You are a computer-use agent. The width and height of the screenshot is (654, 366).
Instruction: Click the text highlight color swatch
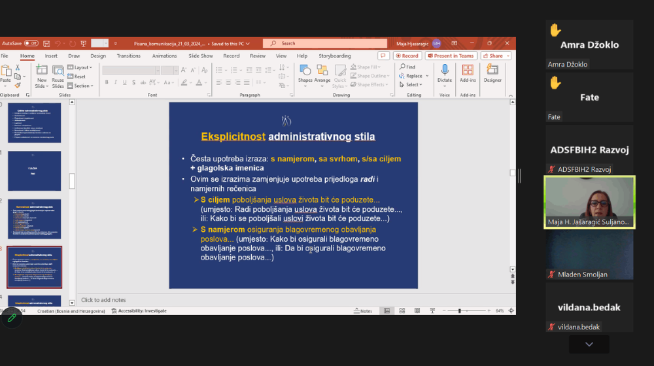pos(184,82)
